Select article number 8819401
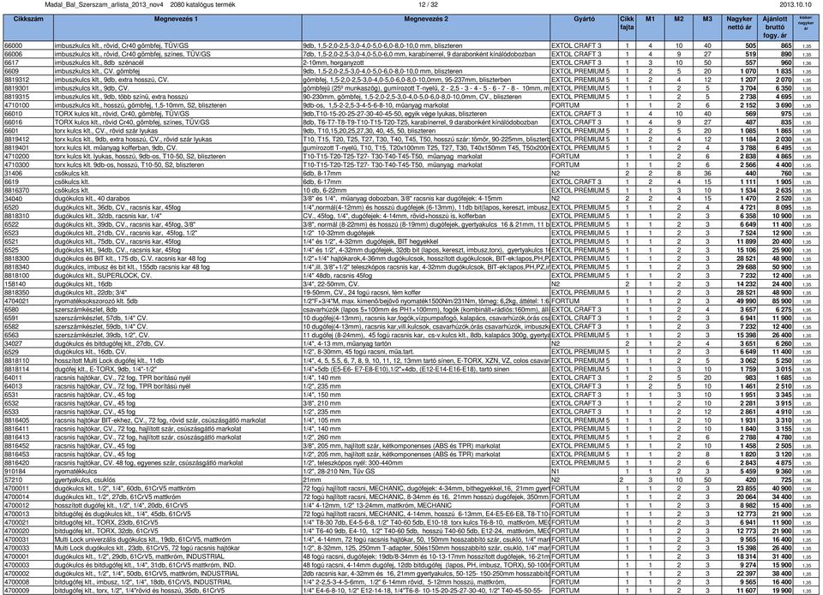The width and height of the screenshot is (823, 595). pyautogui.click(x=17, y=148)
